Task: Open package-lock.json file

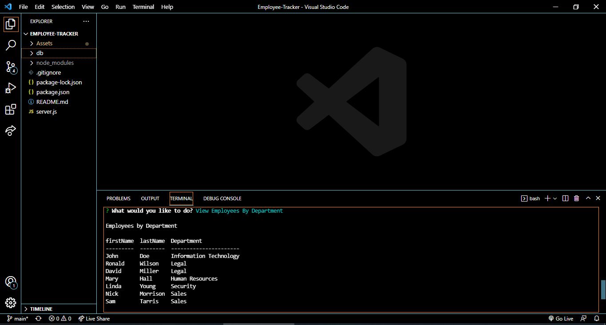Action: click(59, 83)
